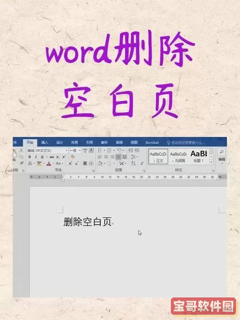
Task: Toggle Show/Hide paragraph marks
Action: coord(142,163)
